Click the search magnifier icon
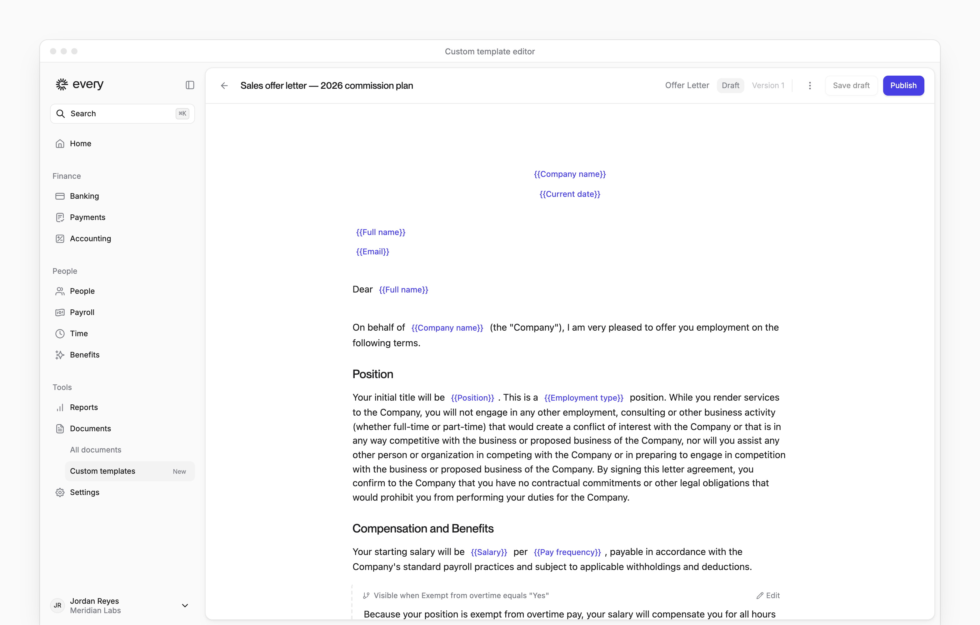 [61, 113]
